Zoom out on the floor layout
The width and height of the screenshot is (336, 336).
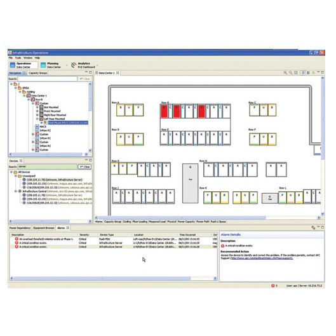tap(290, 73)
